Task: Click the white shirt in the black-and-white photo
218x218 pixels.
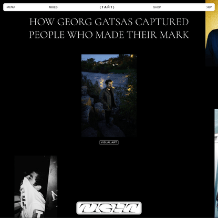Action: pyautogui.click(x=33, y=198)
